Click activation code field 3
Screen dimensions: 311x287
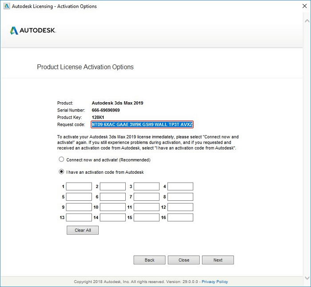(x=147, y=187)
